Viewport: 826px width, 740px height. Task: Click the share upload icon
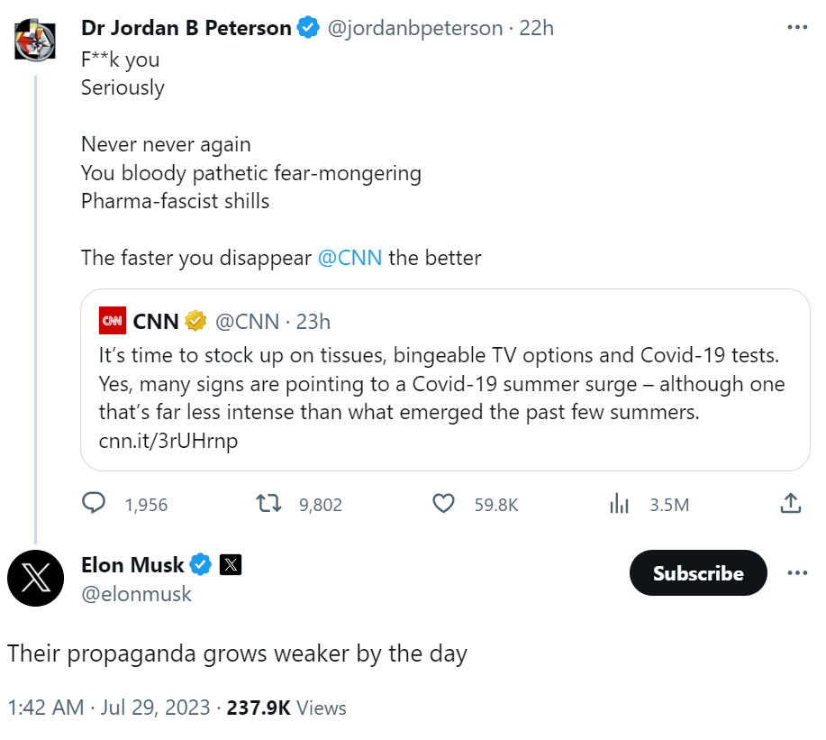(790, 503)
